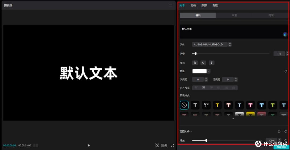This screenshot has height=150, width=290.
Task: Apply the bright blue T preset
Action: point(262,105)
